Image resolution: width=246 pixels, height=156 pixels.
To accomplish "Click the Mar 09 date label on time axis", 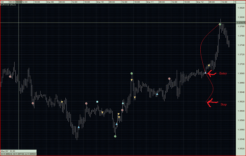I will coord(50,2).
